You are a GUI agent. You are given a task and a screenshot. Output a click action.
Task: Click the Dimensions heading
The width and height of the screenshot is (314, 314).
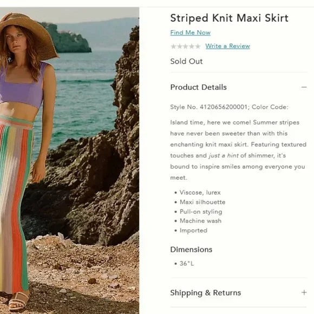coord(191,250)
